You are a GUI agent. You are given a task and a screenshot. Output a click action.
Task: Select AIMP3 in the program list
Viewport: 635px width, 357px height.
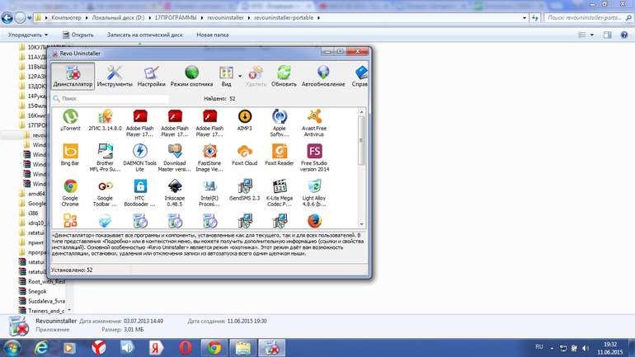coord(244,120)
